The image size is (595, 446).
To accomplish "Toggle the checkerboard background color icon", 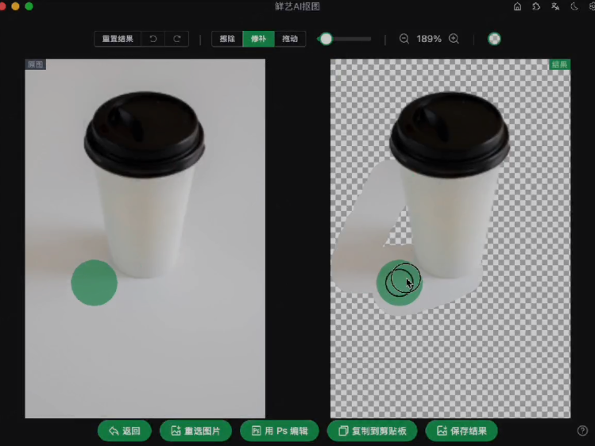I will [x=494, y=39].
